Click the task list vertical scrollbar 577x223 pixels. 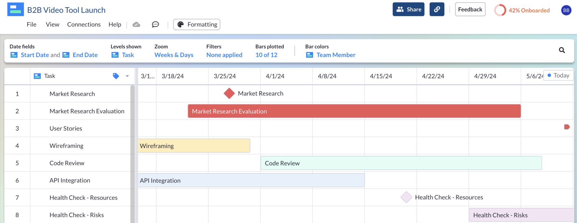[x=132, y=154]
